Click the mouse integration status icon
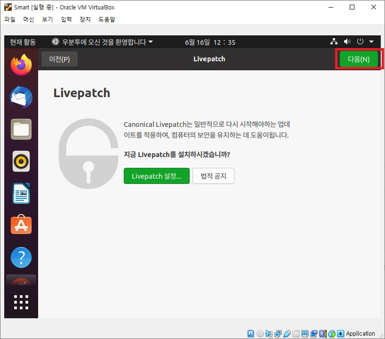 (331, 334)
